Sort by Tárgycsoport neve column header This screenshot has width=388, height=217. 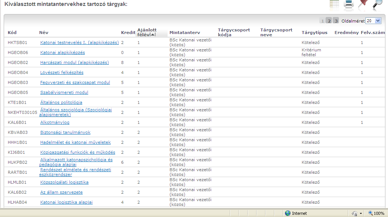point(276,32)
